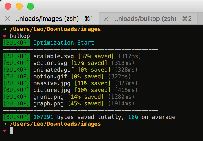Click the terminal cursor block at the prompt
The height and width of the screenshot is (141, 203).
pos(11,131)
